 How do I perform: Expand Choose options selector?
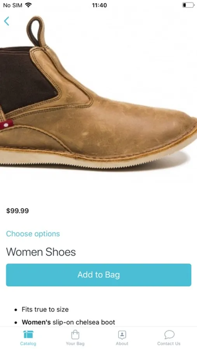tap(33, 234)
